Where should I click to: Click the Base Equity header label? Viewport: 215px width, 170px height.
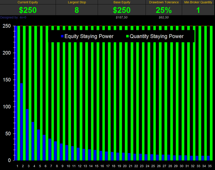pyautogui.click(x=122, y=2)
